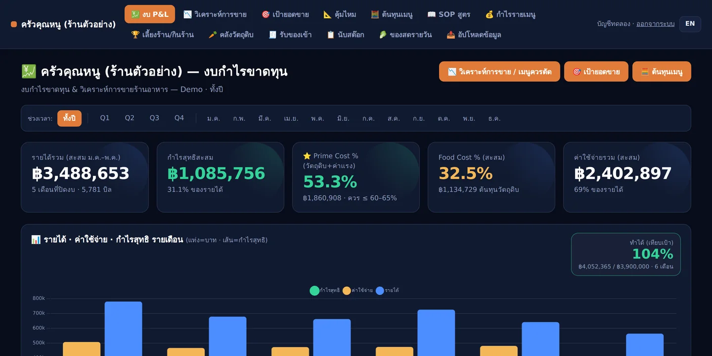Toggle the green กำไรสุทธิ legend swatch
The height and width of the screenshot is (356, 712).
point(314,291)
